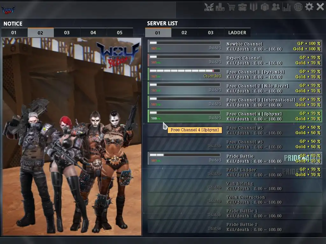Open the ranking podium icon

click(220, 7)
